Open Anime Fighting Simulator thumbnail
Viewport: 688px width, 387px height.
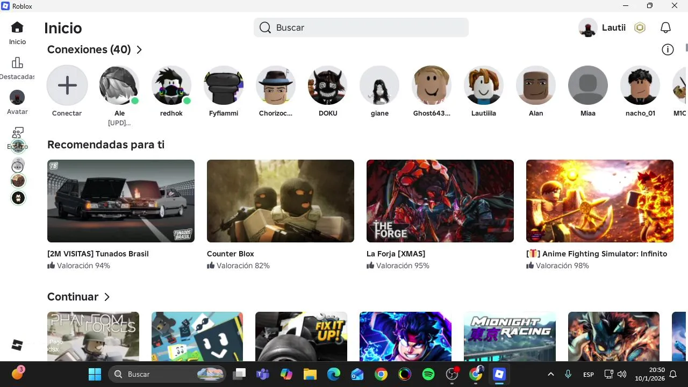(600, 201)
